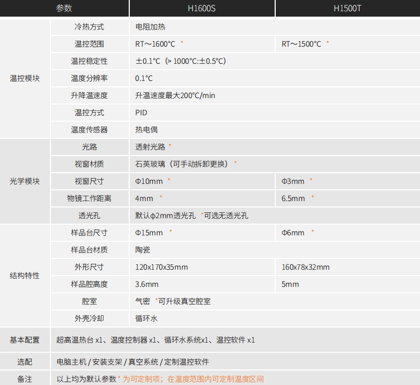Select the 样品腔高度 row label

pyautogui.click(x=89, y=284)
